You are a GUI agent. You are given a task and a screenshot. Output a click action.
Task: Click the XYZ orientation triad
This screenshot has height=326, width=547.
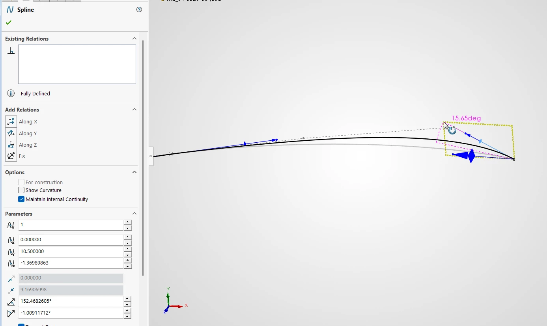coord(174,300)
